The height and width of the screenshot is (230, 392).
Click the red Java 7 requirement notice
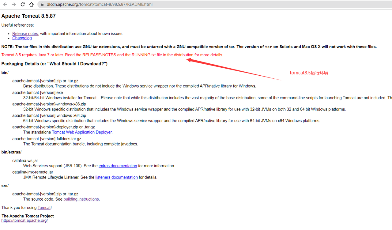point(112,55)
